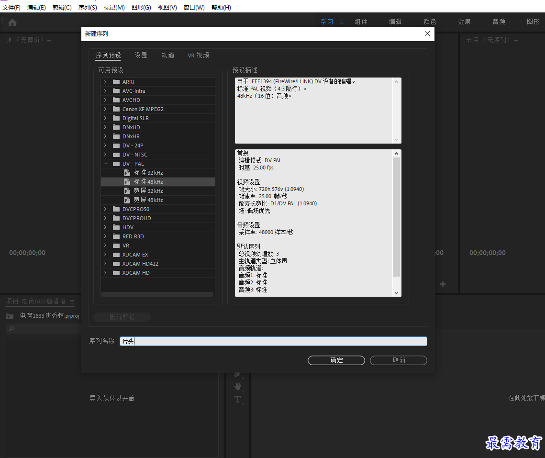This screenshot has height=458, width=545.
Task: Select the Type tool icon
Action: tap(238, 399)
